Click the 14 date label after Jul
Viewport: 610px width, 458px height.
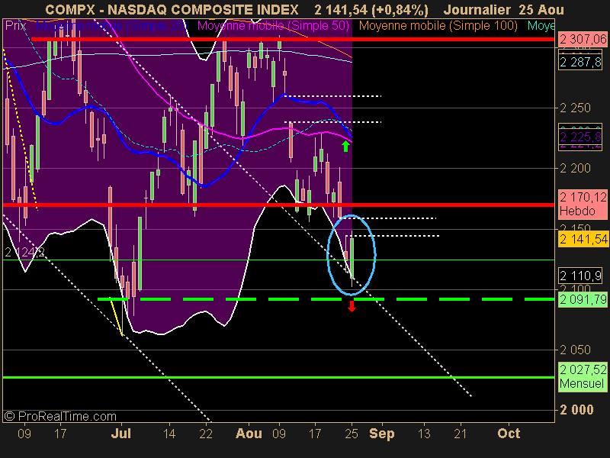169,434
